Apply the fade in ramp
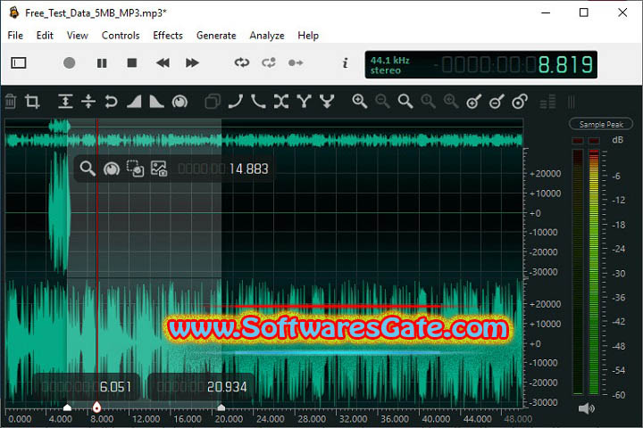Screen dimensions: 643x428 pos(134,101)
